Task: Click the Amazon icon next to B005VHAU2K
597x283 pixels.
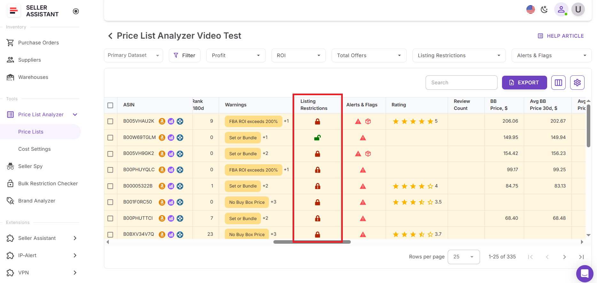Action: 162,121
